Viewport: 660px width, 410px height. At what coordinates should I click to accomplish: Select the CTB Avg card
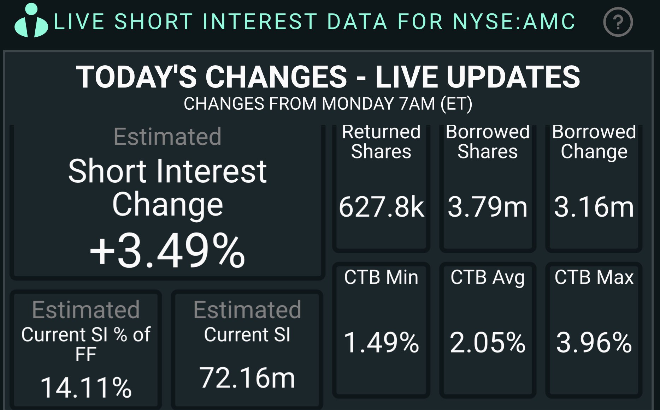pos(488,330)
